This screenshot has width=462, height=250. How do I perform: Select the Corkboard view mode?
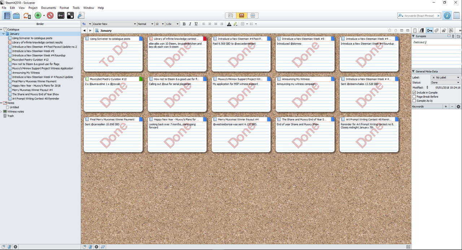(x=241, y=15)
